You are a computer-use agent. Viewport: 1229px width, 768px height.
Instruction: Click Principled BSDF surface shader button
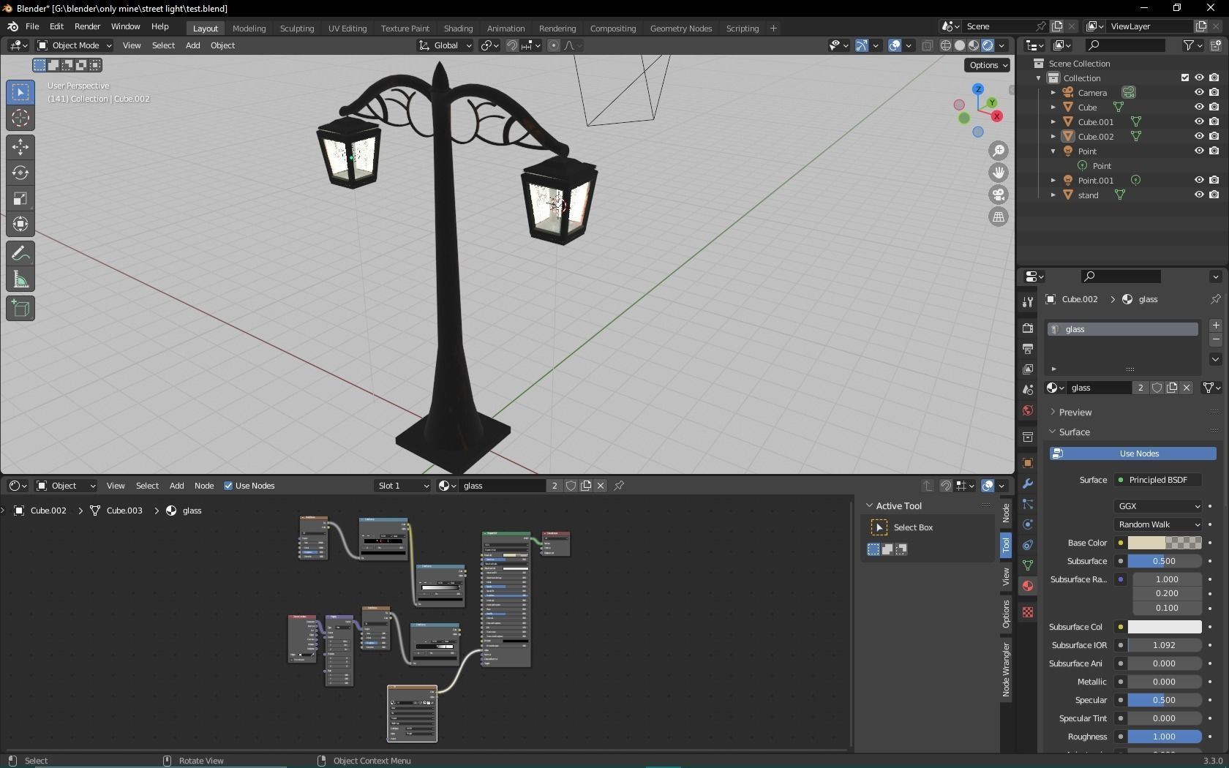(x=1158, y=480)
